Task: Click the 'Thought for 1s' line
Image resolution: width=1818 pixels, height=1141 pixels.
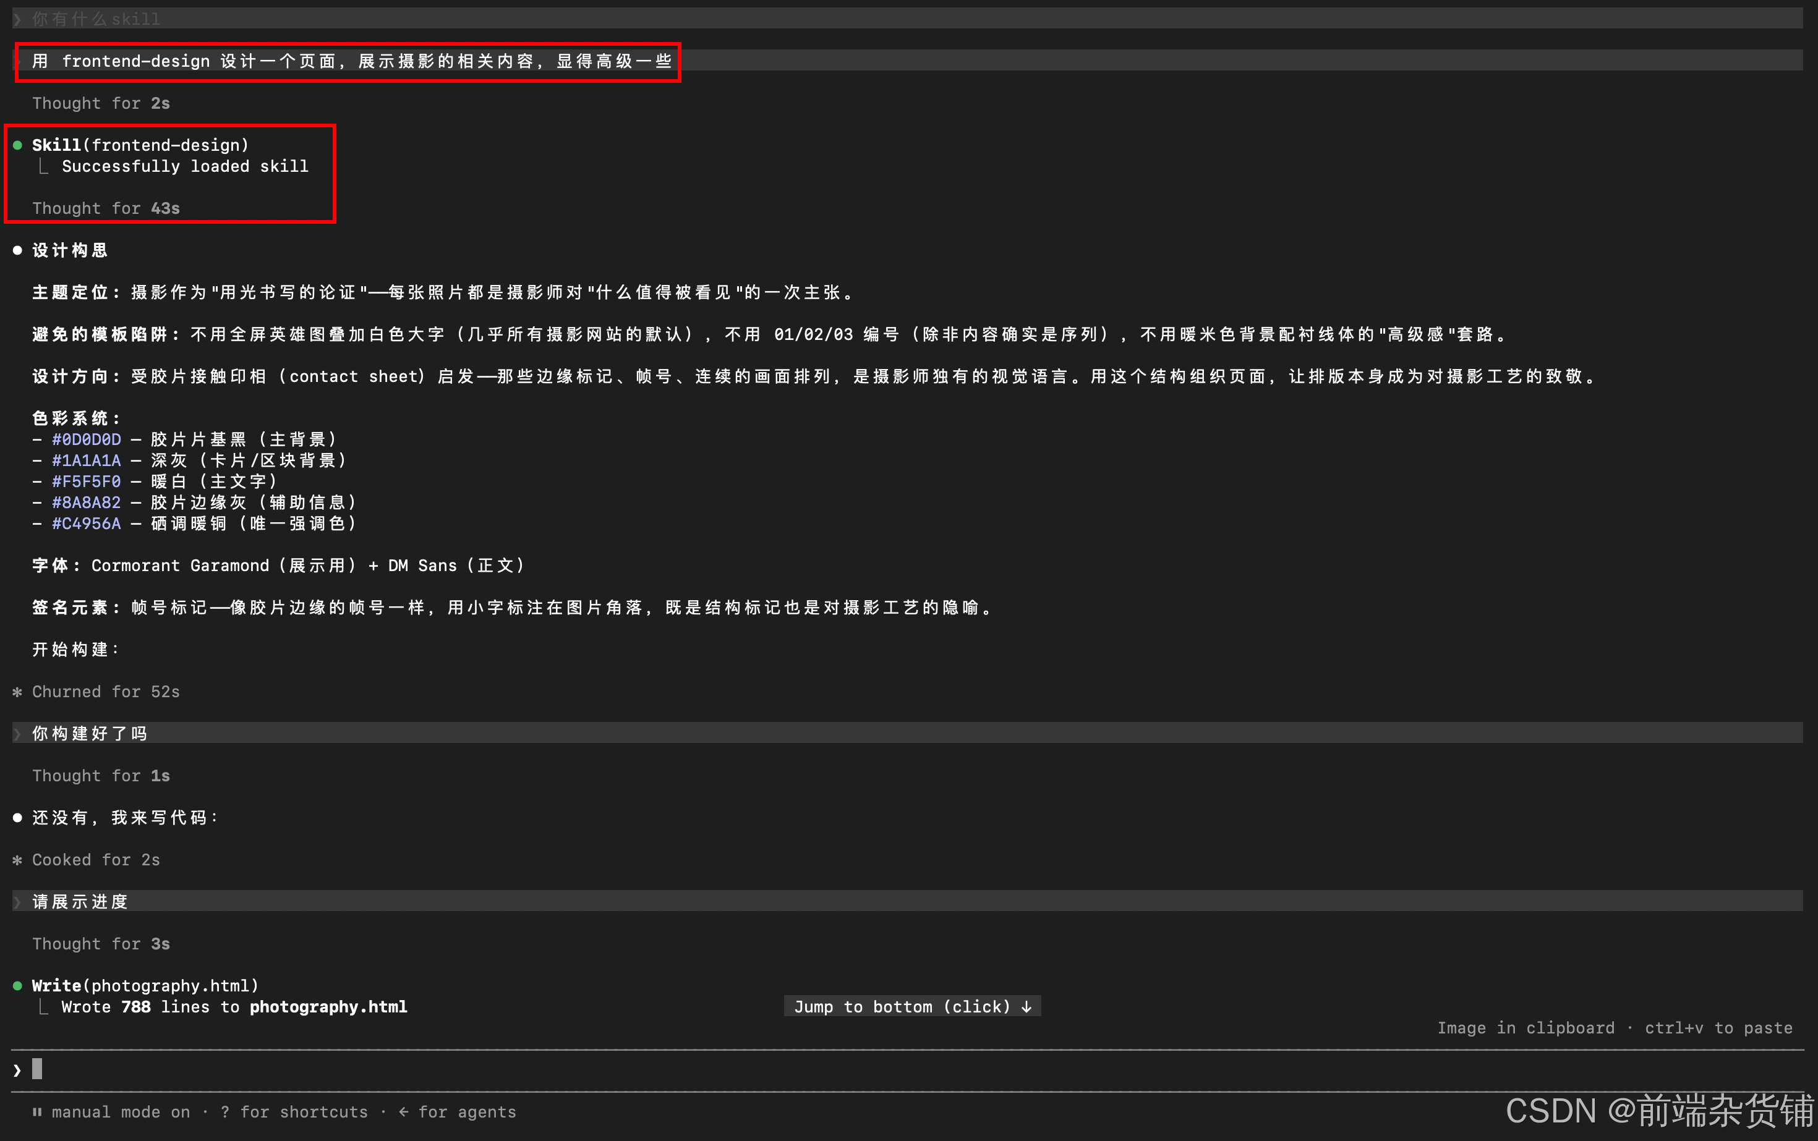Action: tap(101, 776)
